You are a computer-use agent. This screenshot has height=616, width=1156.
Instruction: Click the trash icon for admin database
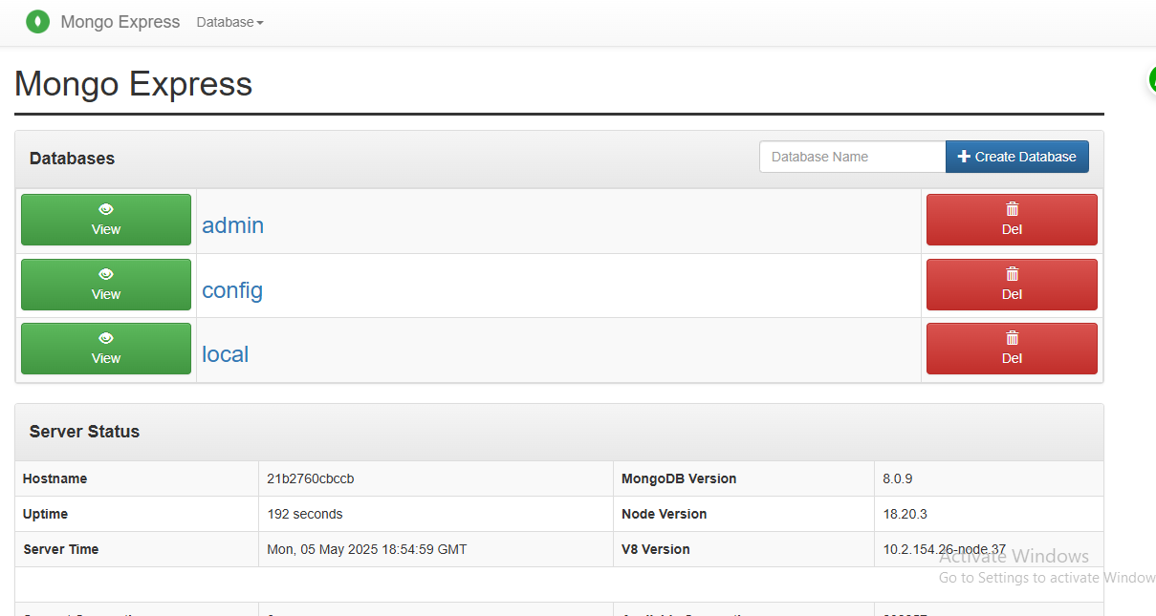pos(1013,209)
